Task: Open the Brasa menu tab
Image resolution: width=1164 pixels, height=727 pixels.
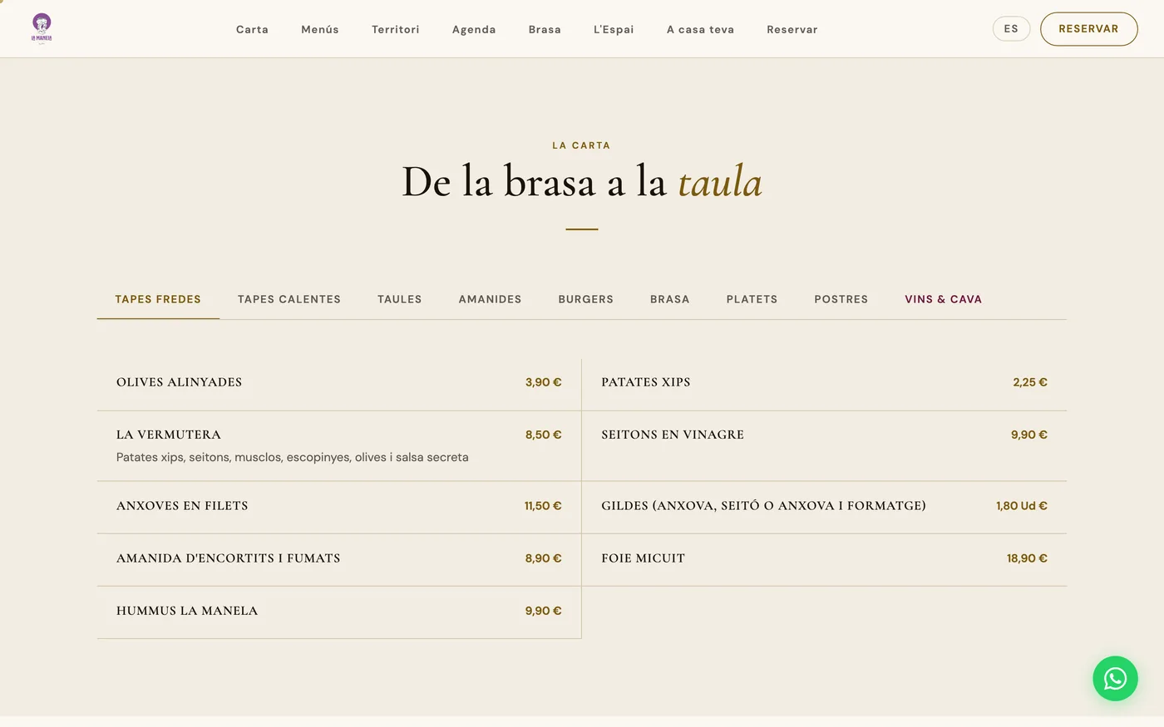Action: 670,299
